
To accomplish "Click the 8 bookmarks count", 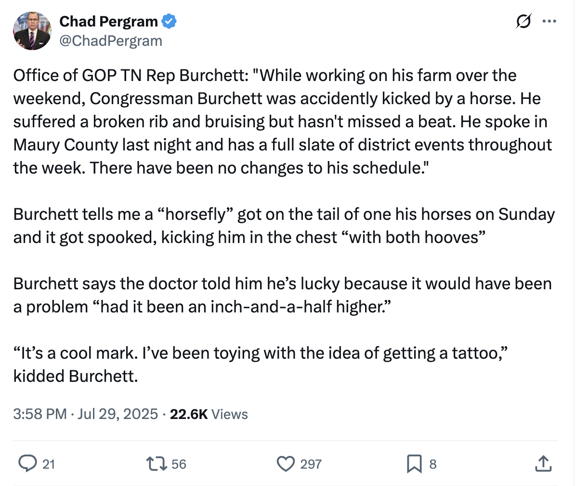I will click(432, 464).
